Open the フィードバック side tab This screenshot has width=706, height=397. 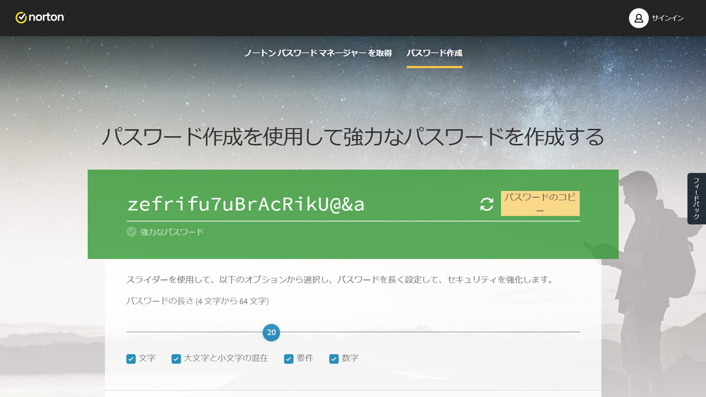tap(696, 198)
